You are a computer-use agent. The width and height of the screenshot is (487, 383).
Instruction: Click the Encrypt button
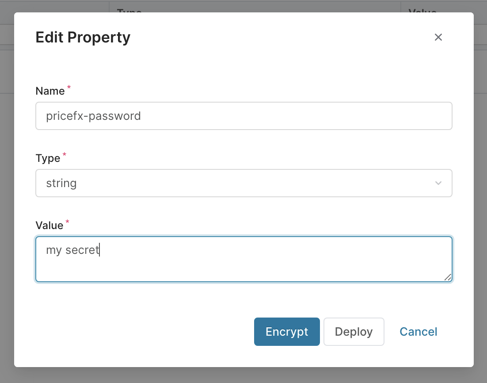point(287,332)
